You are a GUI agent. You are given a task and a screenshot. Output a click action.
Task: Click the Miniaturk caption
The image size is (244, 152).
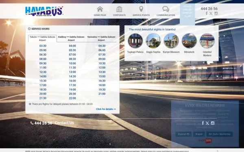[189, 52]
